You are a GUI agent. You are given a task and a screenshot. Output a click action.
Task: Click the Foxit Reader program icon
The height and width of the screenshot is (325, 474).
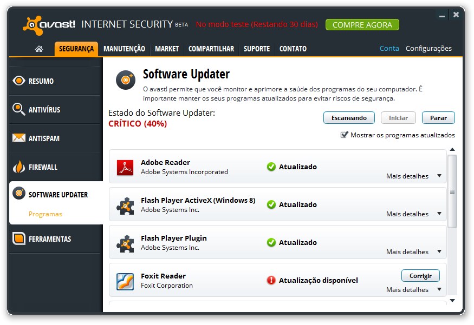125,280
